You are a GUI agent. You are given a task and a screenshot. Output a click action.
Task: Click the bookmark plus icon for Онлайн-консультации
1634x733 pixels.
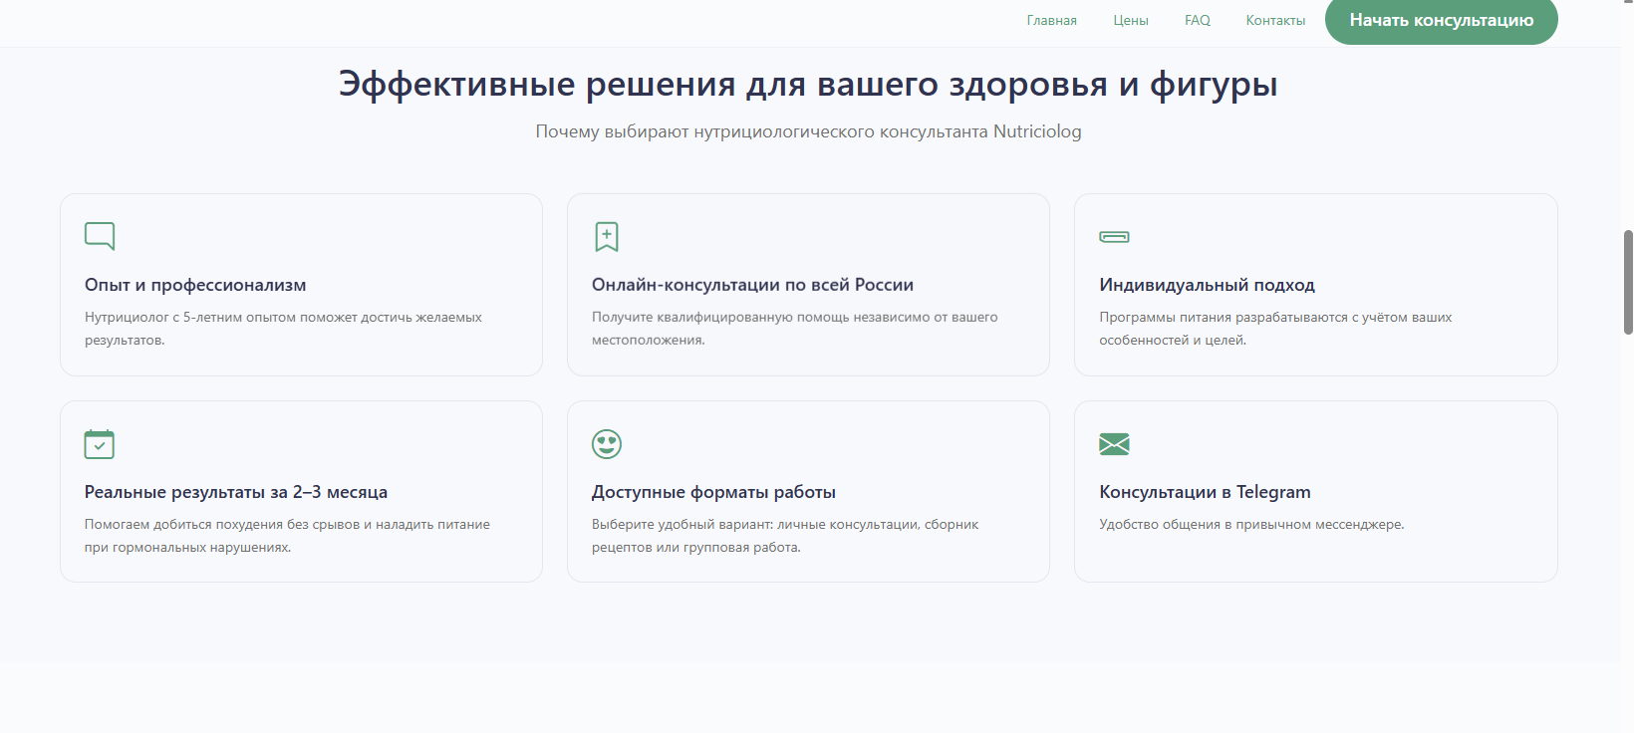tap(606, 236)
